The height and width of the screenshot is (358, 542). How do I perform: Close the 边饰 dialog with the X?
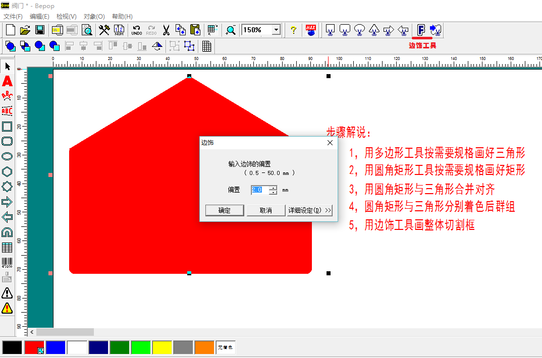tap(330, 143)
